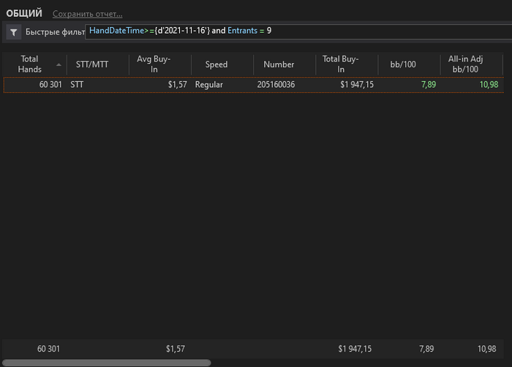Click the 'ОБЩИЙ' report heading
Screen dimensions: 512x367
point(24,13)
